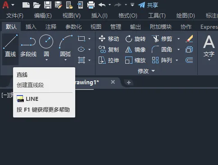Expand the 圆角 fillet dropdown arrow

pos(178,49)
